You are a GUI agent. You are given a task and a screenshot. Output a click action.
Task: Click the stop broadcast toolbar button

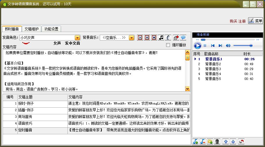[x=154, y=38]
